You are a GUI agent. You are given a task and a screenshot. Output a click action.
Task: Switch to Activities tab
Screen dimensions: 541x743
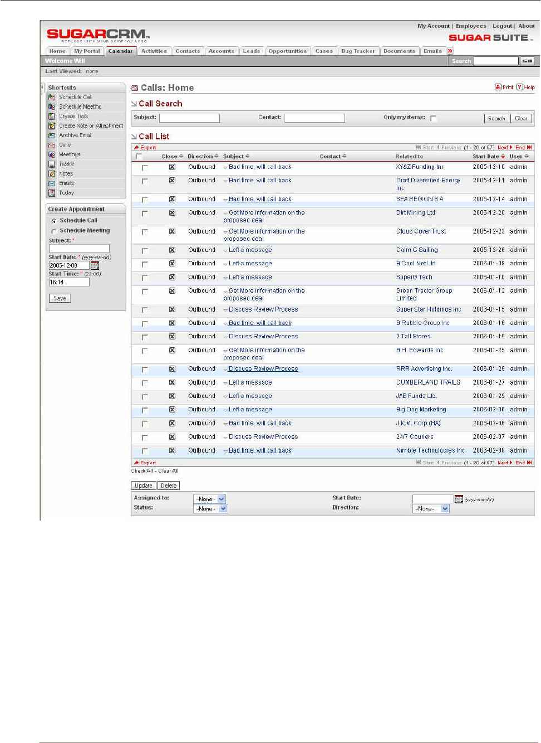(x=154, y=51)
